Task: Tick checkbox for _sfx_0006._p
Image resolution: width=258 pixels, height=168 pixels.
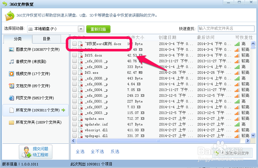Action: click(x=74, y=84)
